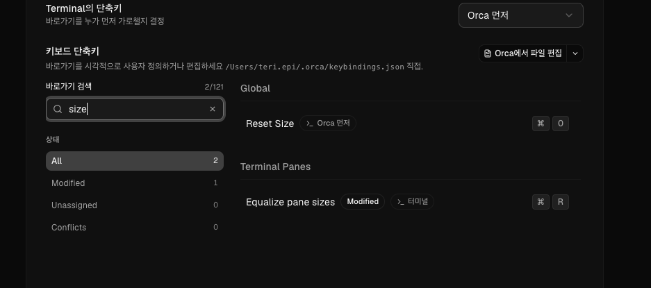The image size is (651, 288).
Task: Select the Conflicts status filter
Action: (135, 228)
